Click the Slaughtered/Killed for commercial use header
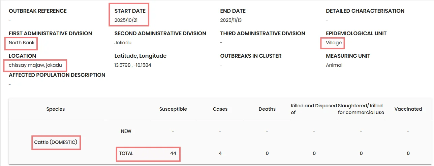434x166 pixels. (x=361, y=109)
